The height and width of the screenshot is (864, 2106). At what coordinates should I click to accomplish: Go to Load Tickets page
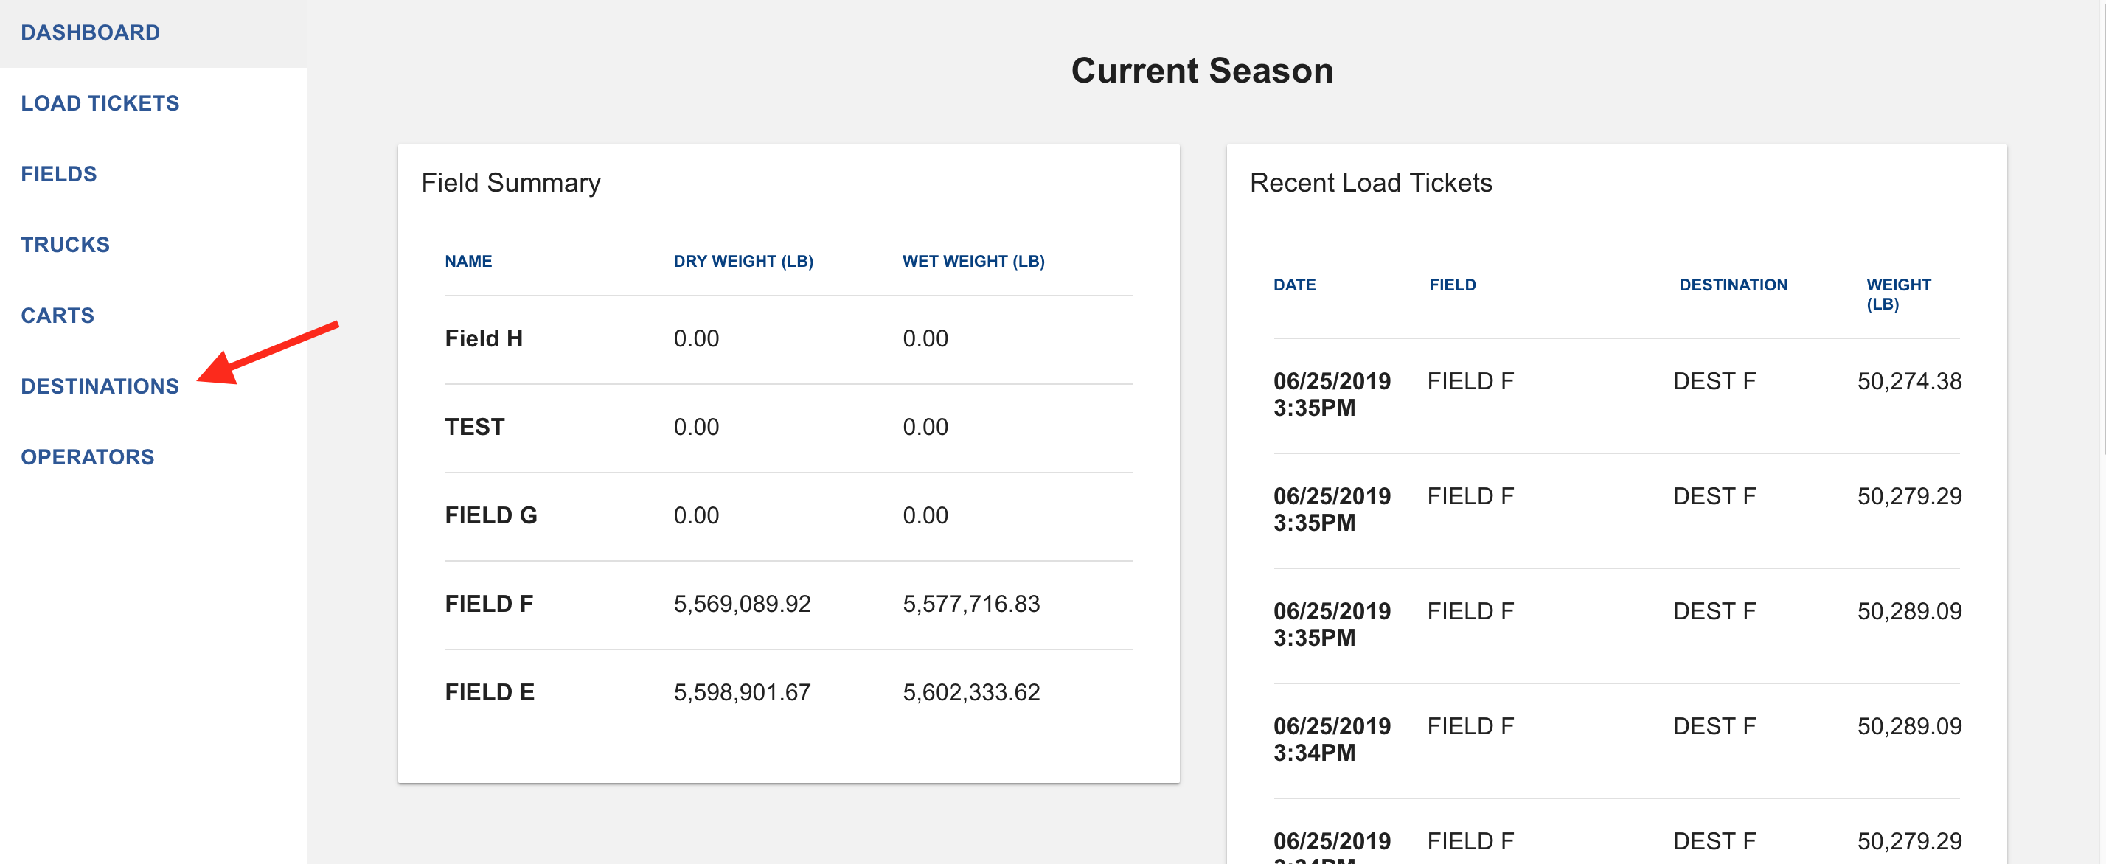100,103
